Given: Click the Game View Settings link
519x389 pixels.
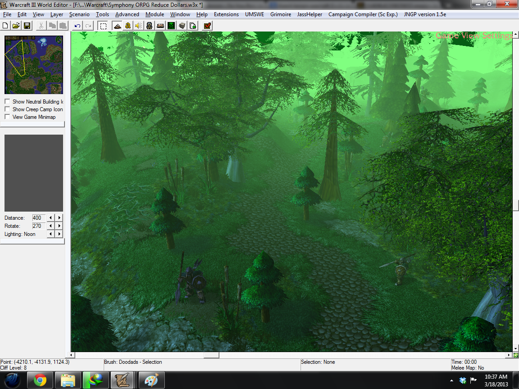Looking at the screenshot, I should coord(474,36).
